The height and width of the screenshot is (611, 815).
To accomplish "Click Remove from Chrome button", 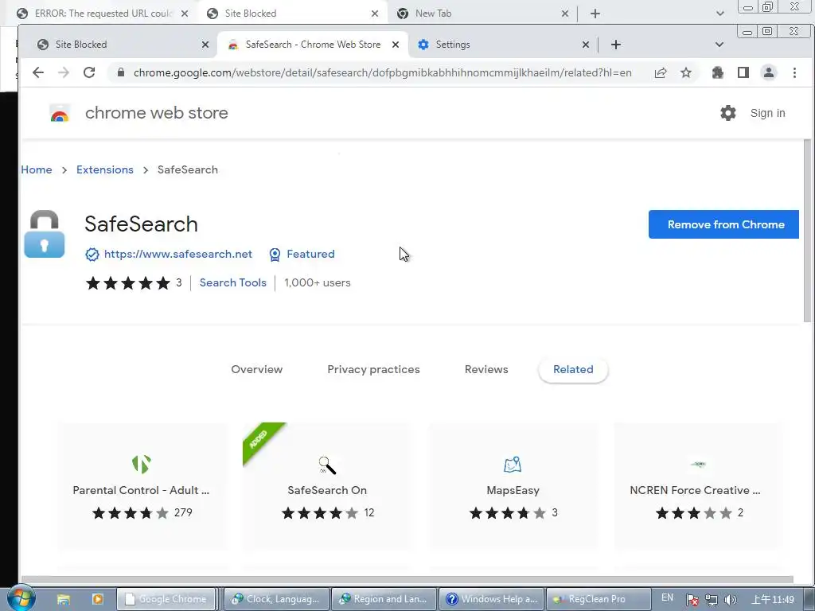I will point(723,224).
